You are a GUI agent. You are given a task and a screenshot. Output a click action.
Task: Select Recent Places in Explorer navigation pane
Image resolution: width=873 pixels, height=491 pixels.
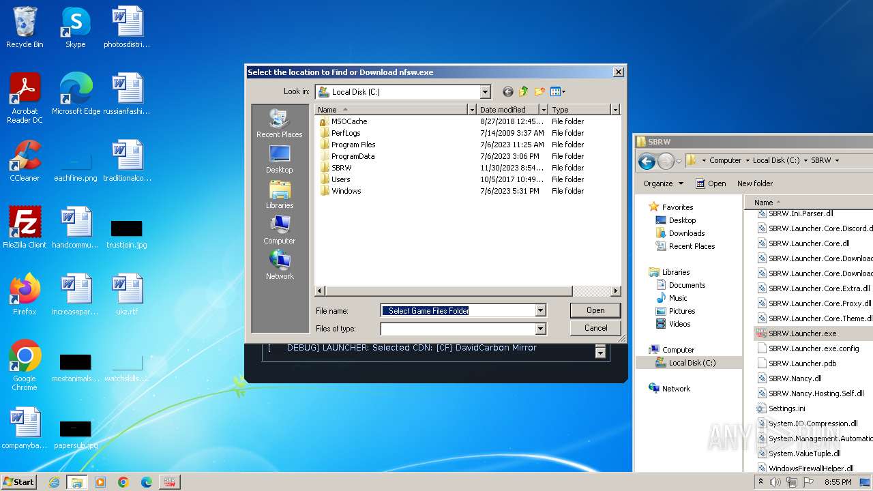pos(692,246)
